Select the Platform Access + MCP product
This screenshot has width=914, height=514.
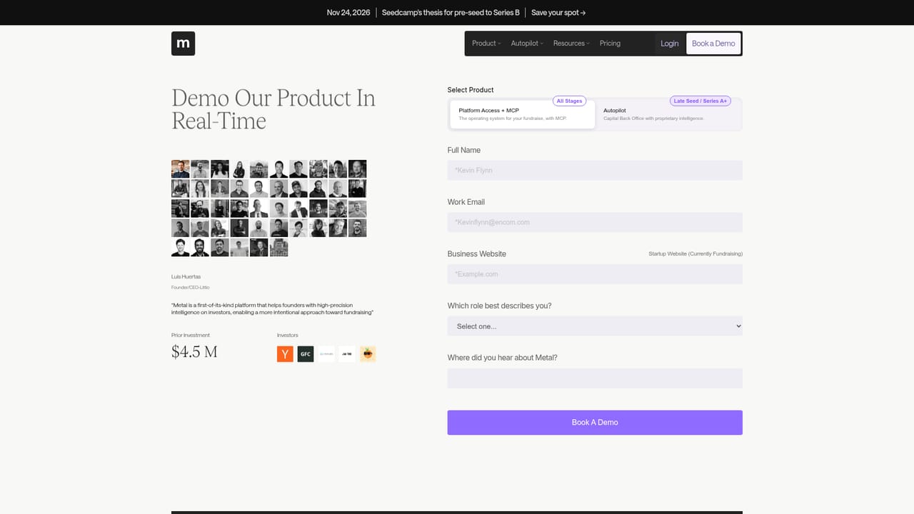pyautogui.click(x=523, y=114)
